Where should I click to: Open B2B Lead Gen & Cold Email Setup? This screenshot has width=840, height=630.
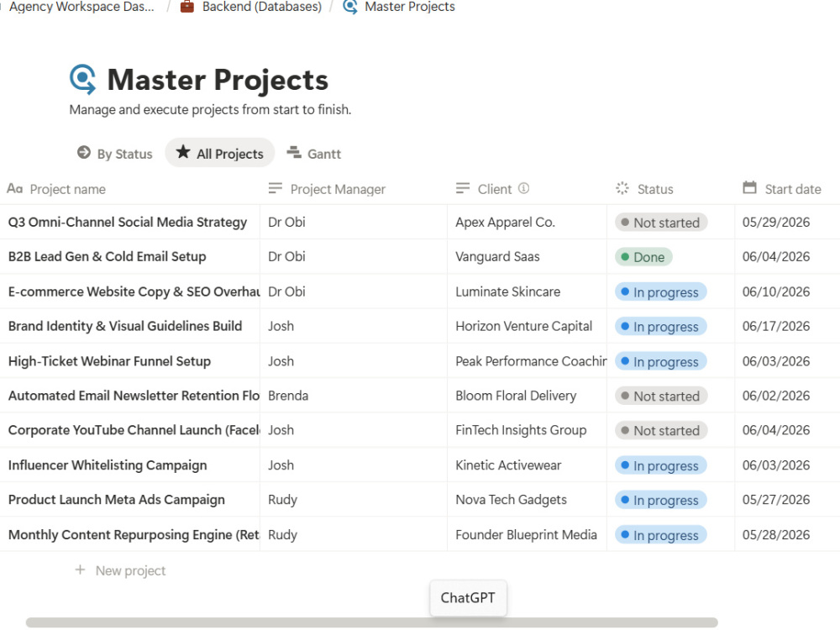coord(108,256)
